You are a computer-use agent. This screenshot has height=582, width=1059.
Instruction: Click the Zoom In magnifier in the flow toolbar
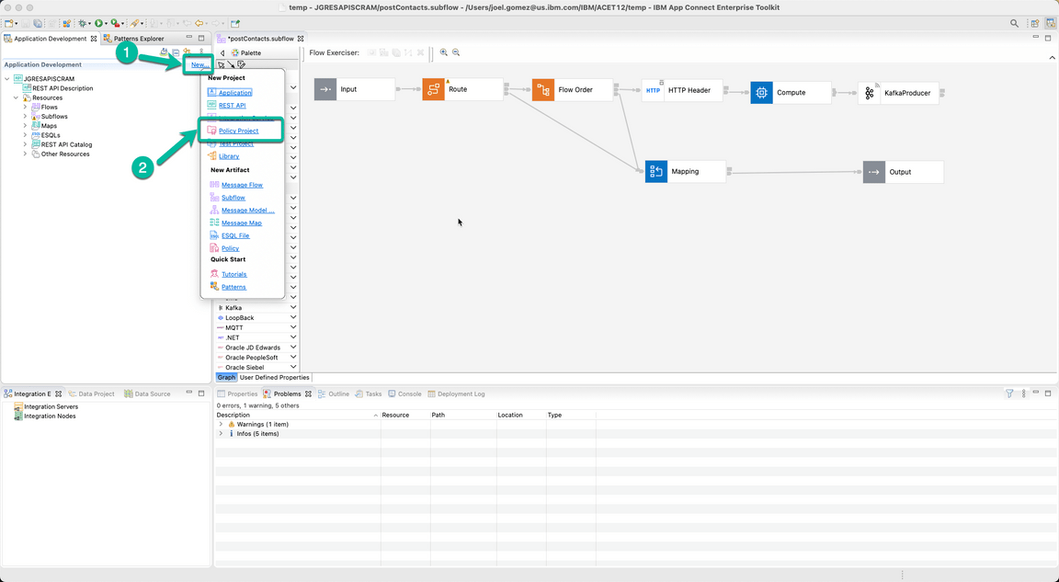coord(444,52)
